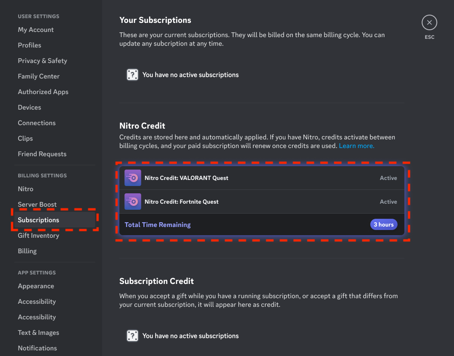This screenshot has height=356, width=454.
Task: Click Total Time Remaining label
Action: click(158, 225)
